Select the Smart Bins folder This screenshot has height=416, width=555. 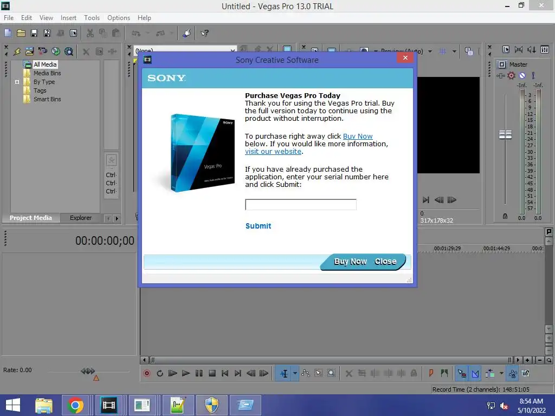[x=47, y=100]
